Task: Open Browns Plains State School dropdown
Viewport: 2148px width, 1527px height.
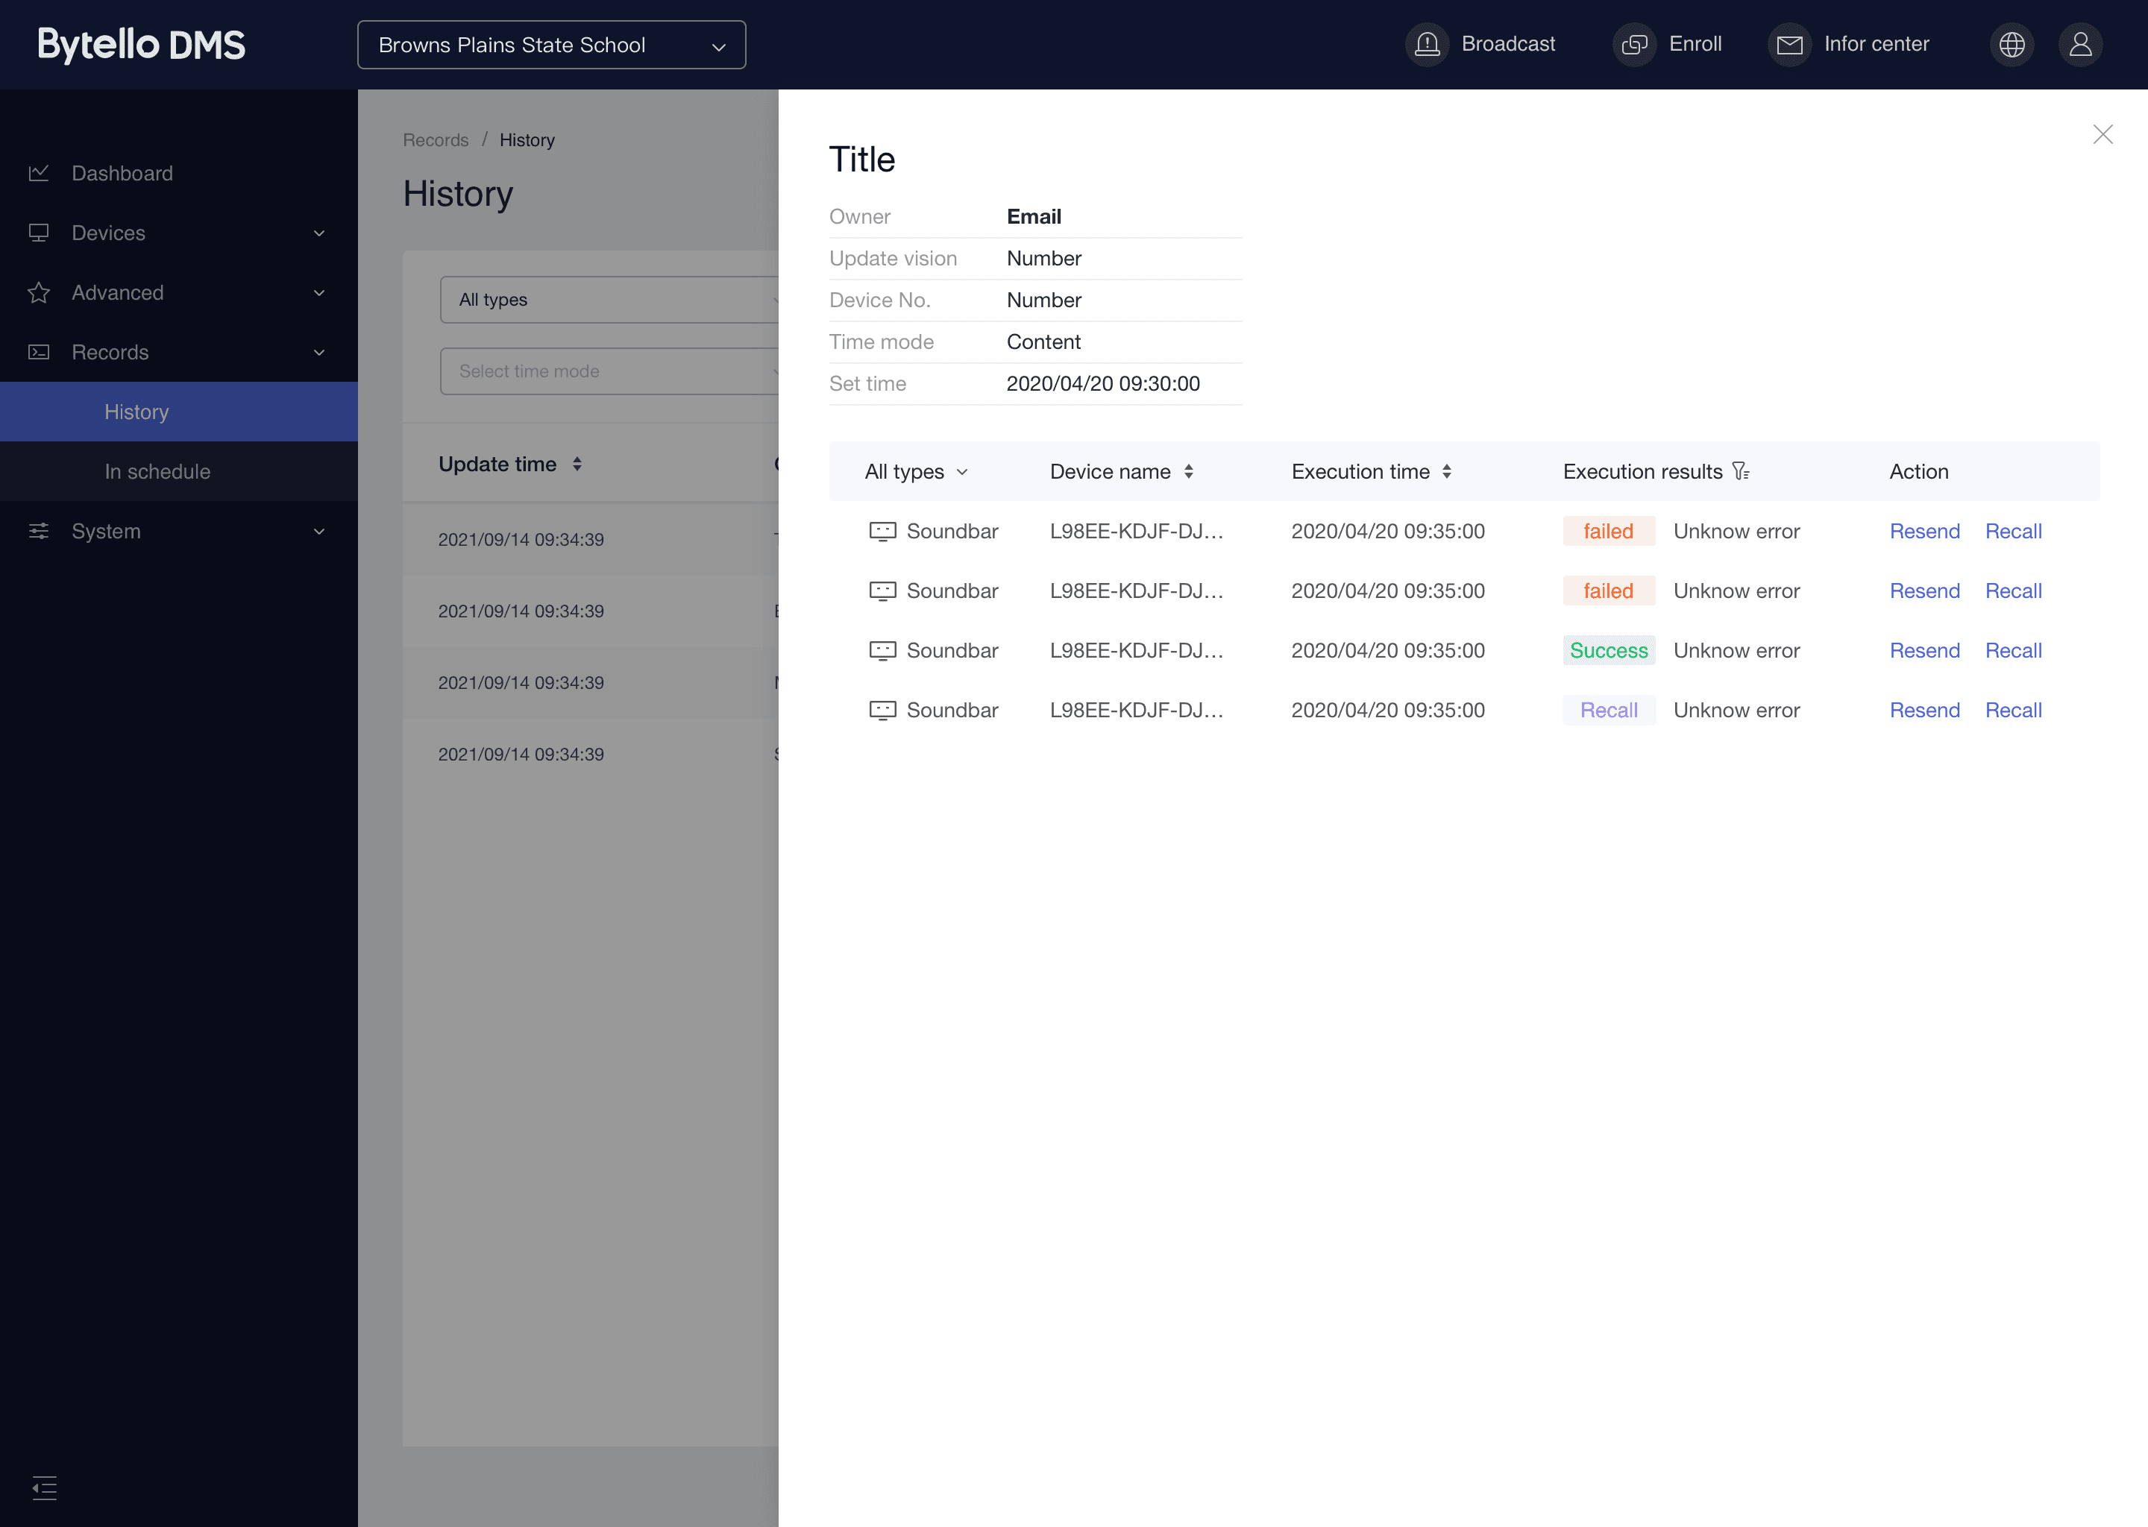Action: [551, 44]
